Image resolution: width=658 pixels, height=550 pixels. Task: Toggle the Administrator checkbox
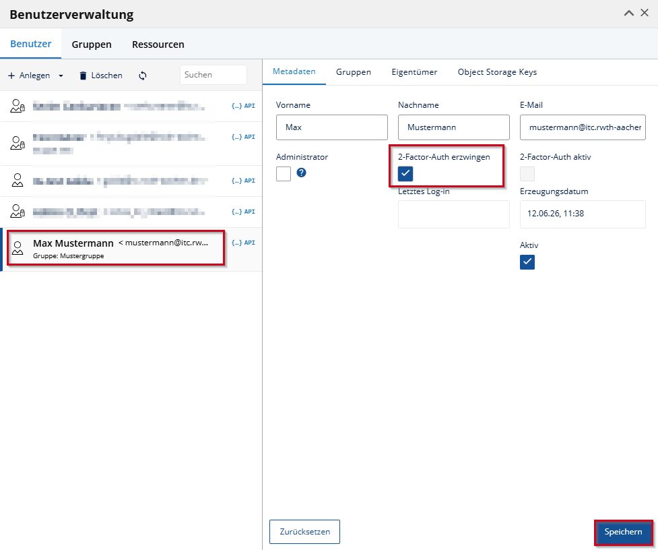point(284,173)
